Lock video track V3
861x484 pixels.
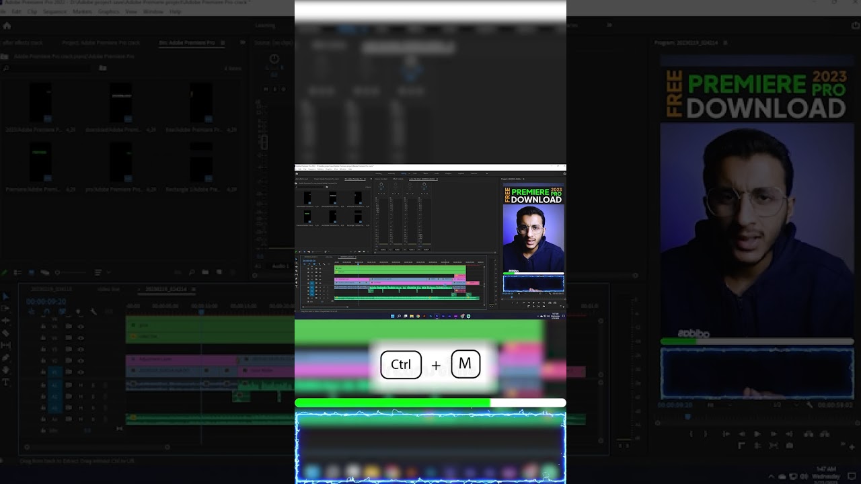click(44, 349)
